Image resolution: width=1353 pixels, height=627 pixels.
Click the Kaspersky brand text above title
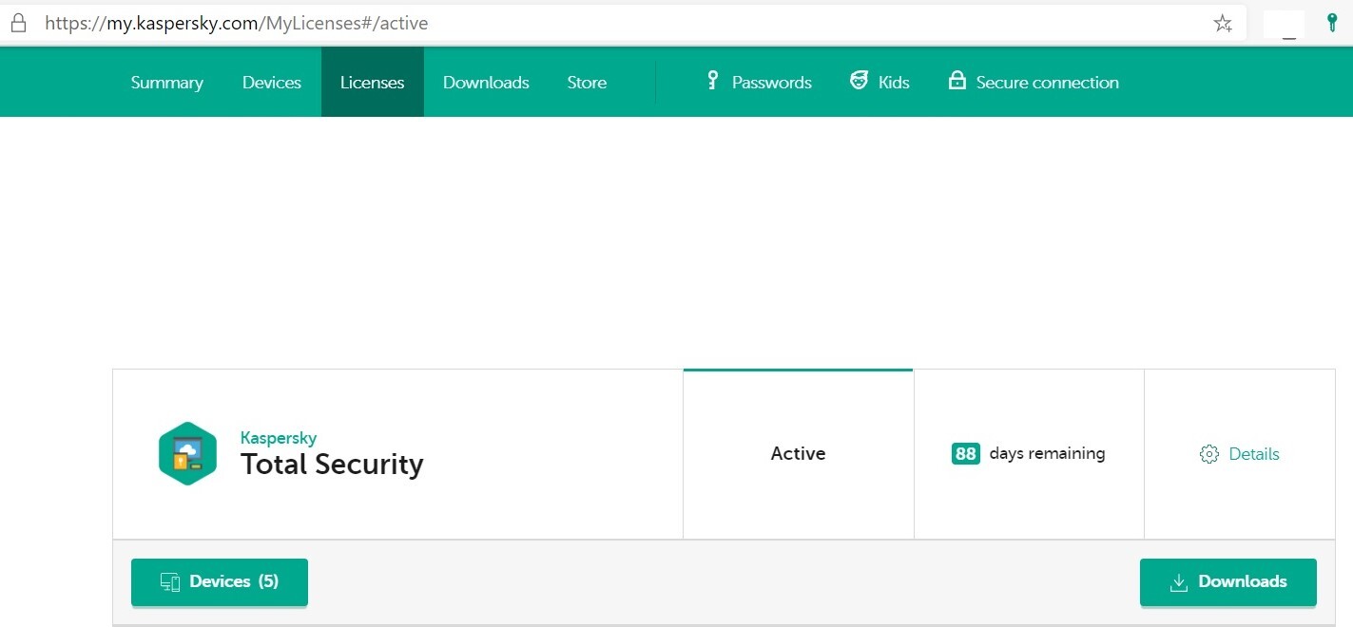pos(279,438)
